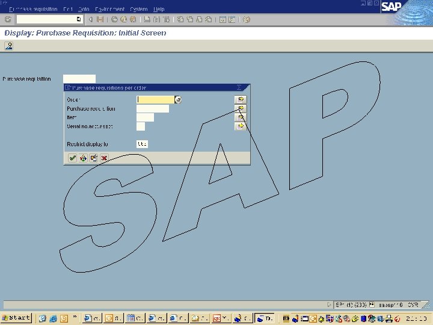Click the Find binoculars icon
This screenshot has width=433, height=325.
[x=156, y=19]
